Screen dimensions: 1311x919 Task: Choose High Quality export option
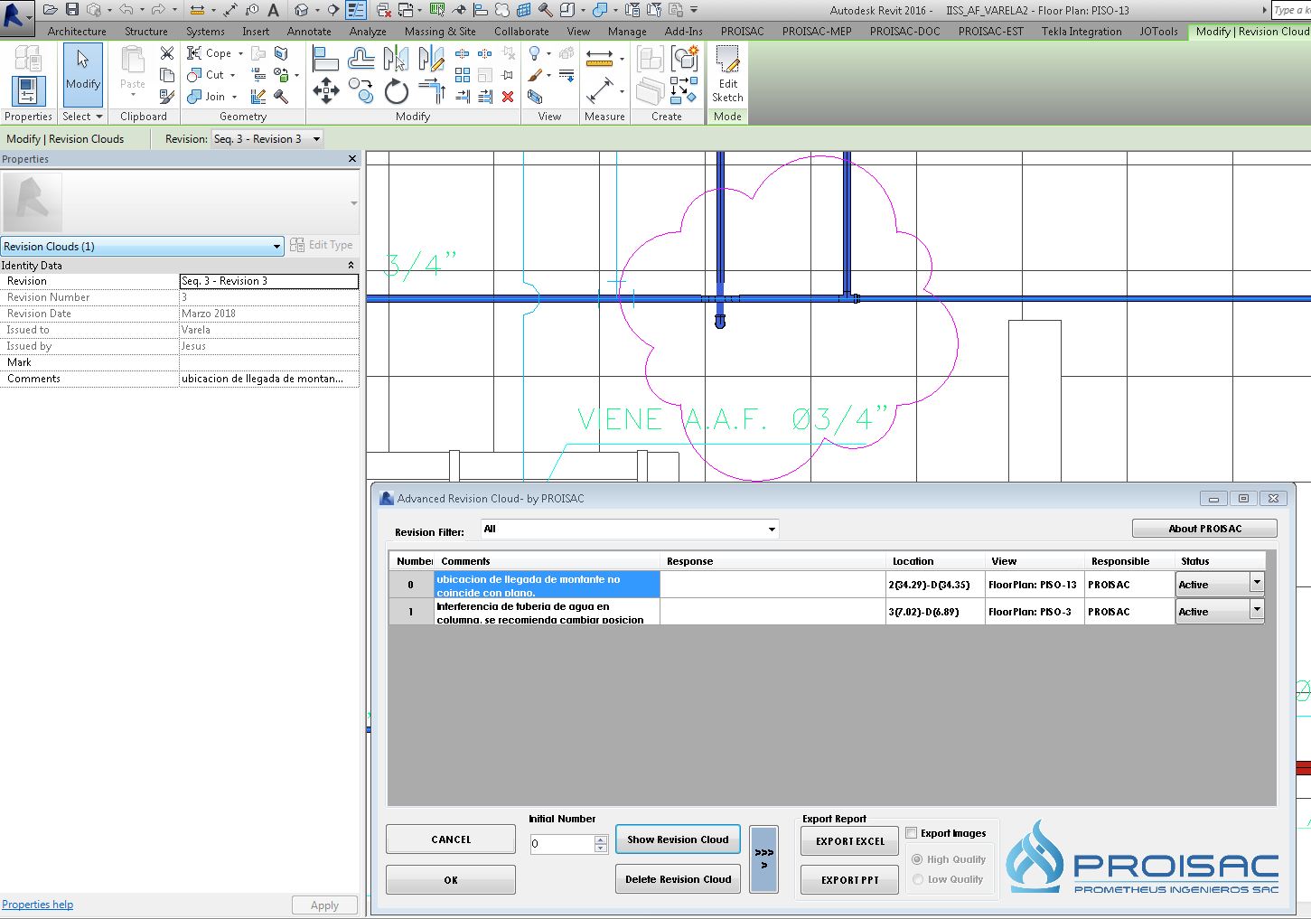[916, 858]
